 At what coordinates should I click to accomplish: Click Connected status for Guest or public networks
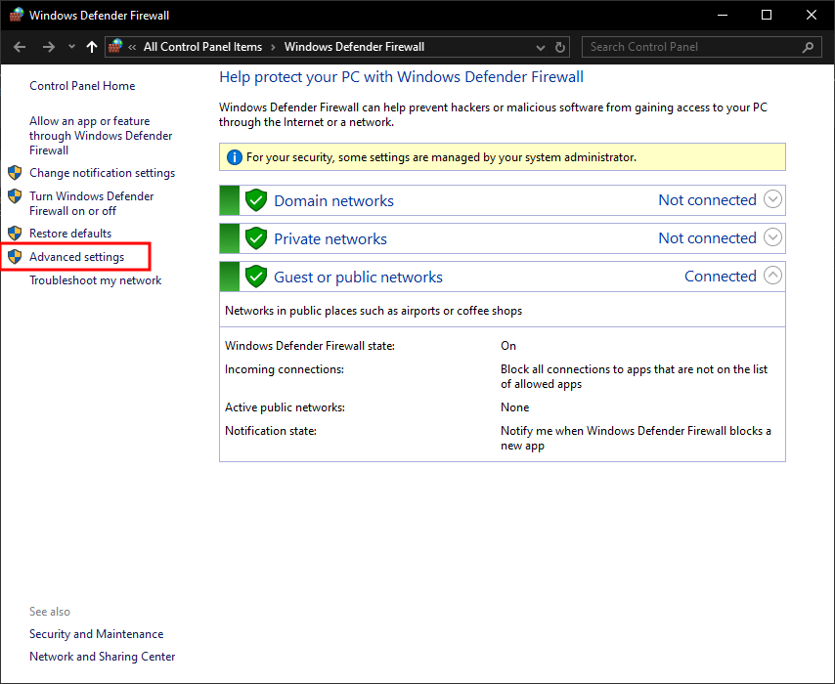720,276
